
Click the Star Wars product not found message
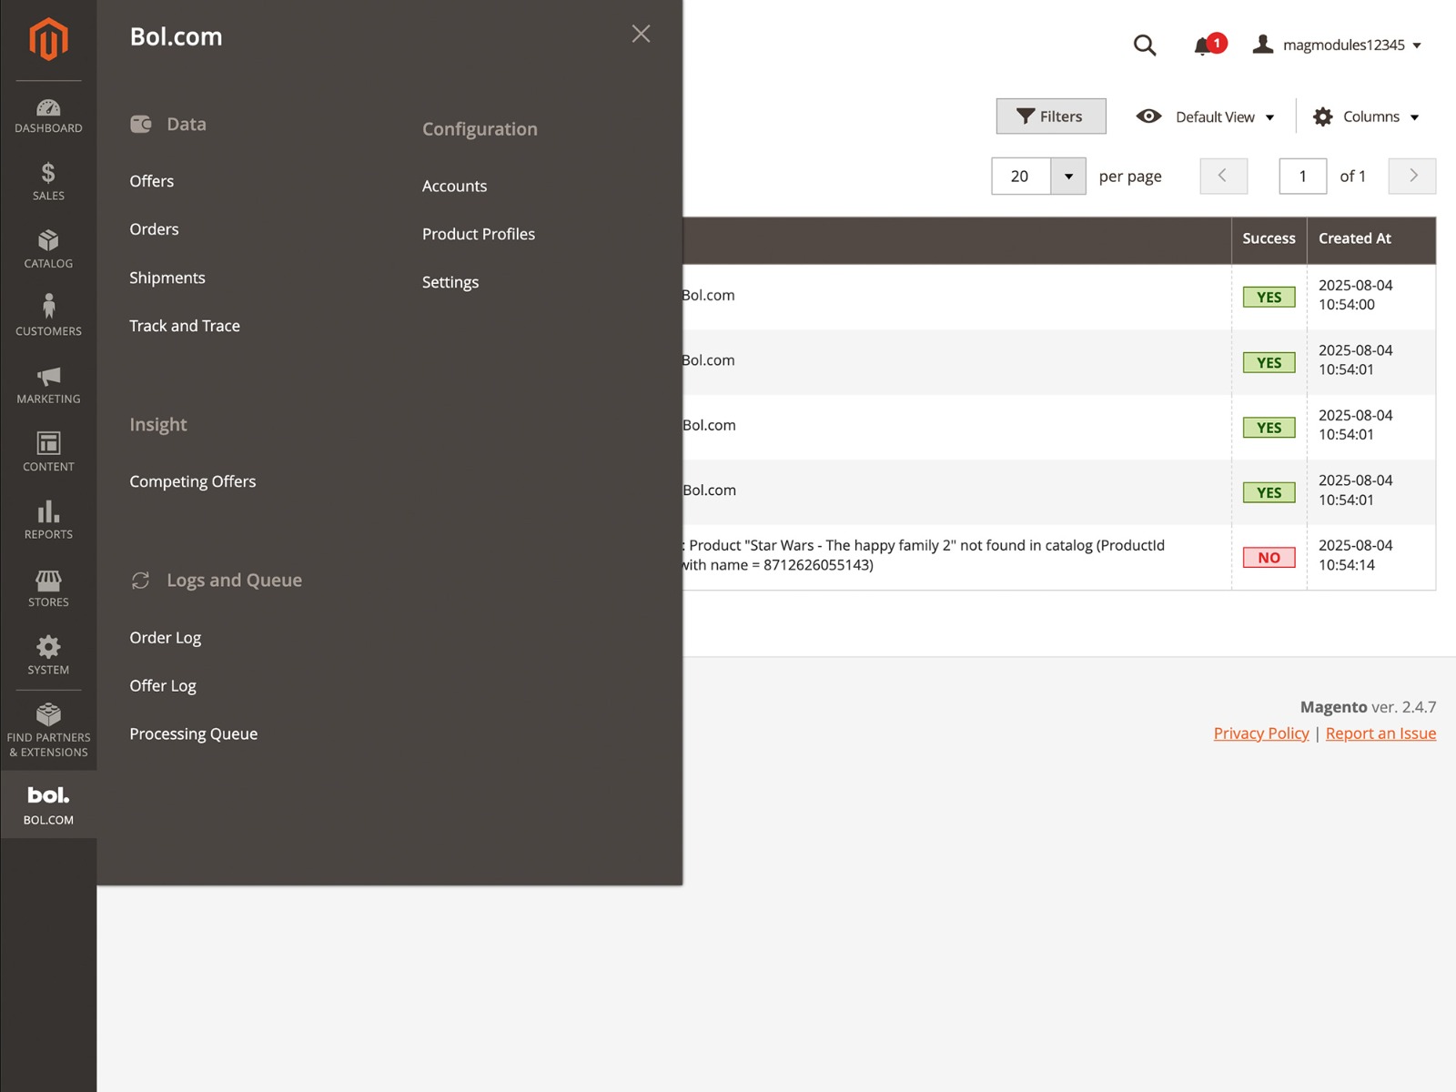[x=923, y=555]
